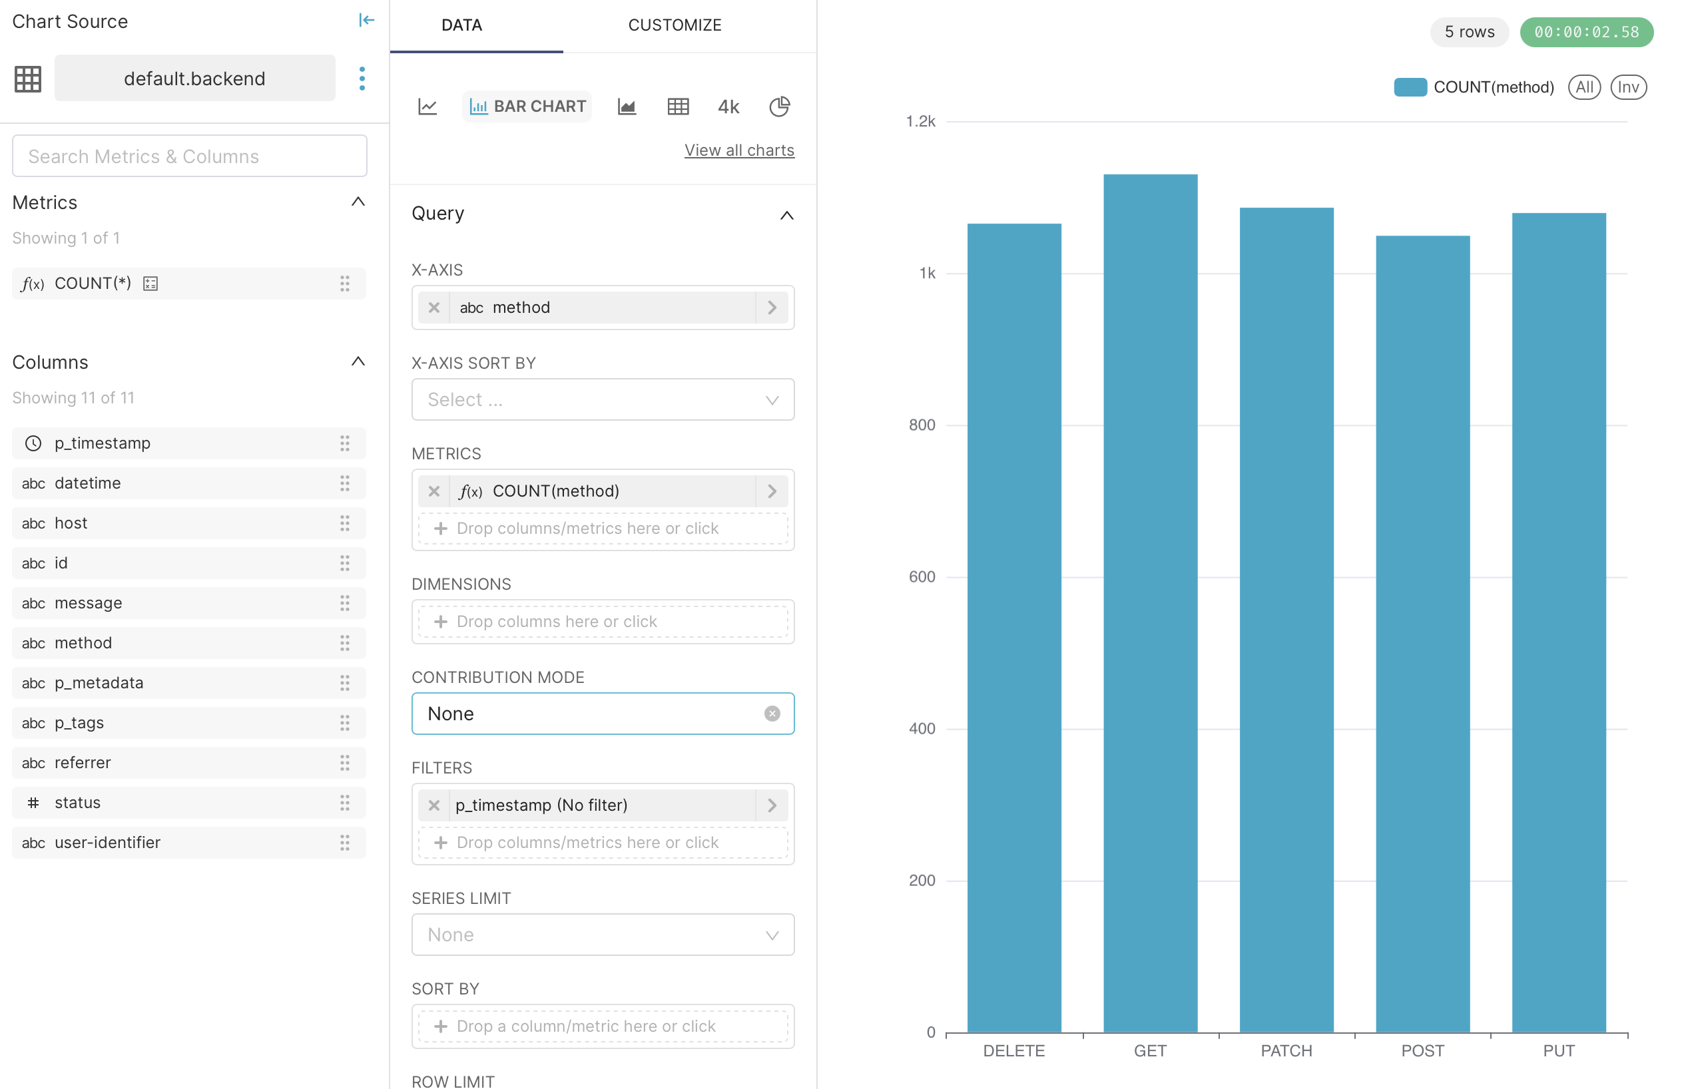Switch to the DATA tab
This screenshot has width=1686, height=1089.
(x=462, y=25)
